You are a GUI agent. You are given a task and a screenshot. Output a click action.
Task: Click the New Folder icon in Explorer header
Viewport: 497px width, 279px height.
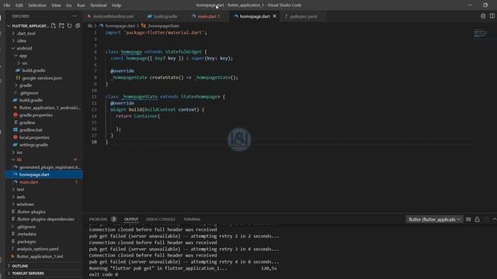[x=61, y=26]
